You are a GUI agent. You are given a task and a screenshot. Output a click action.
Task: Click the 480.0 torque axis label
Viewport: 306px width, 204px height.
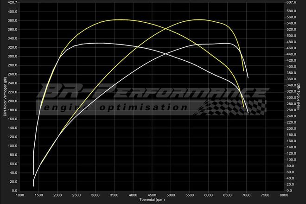pyautogui.click(x=291, y=42)
